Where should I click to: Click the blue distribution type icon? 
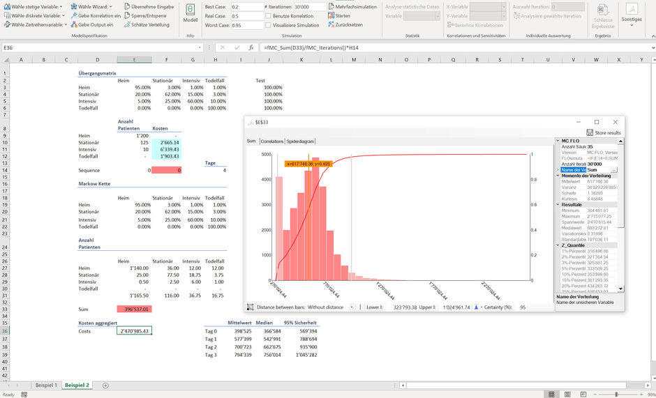click(476, 307)
